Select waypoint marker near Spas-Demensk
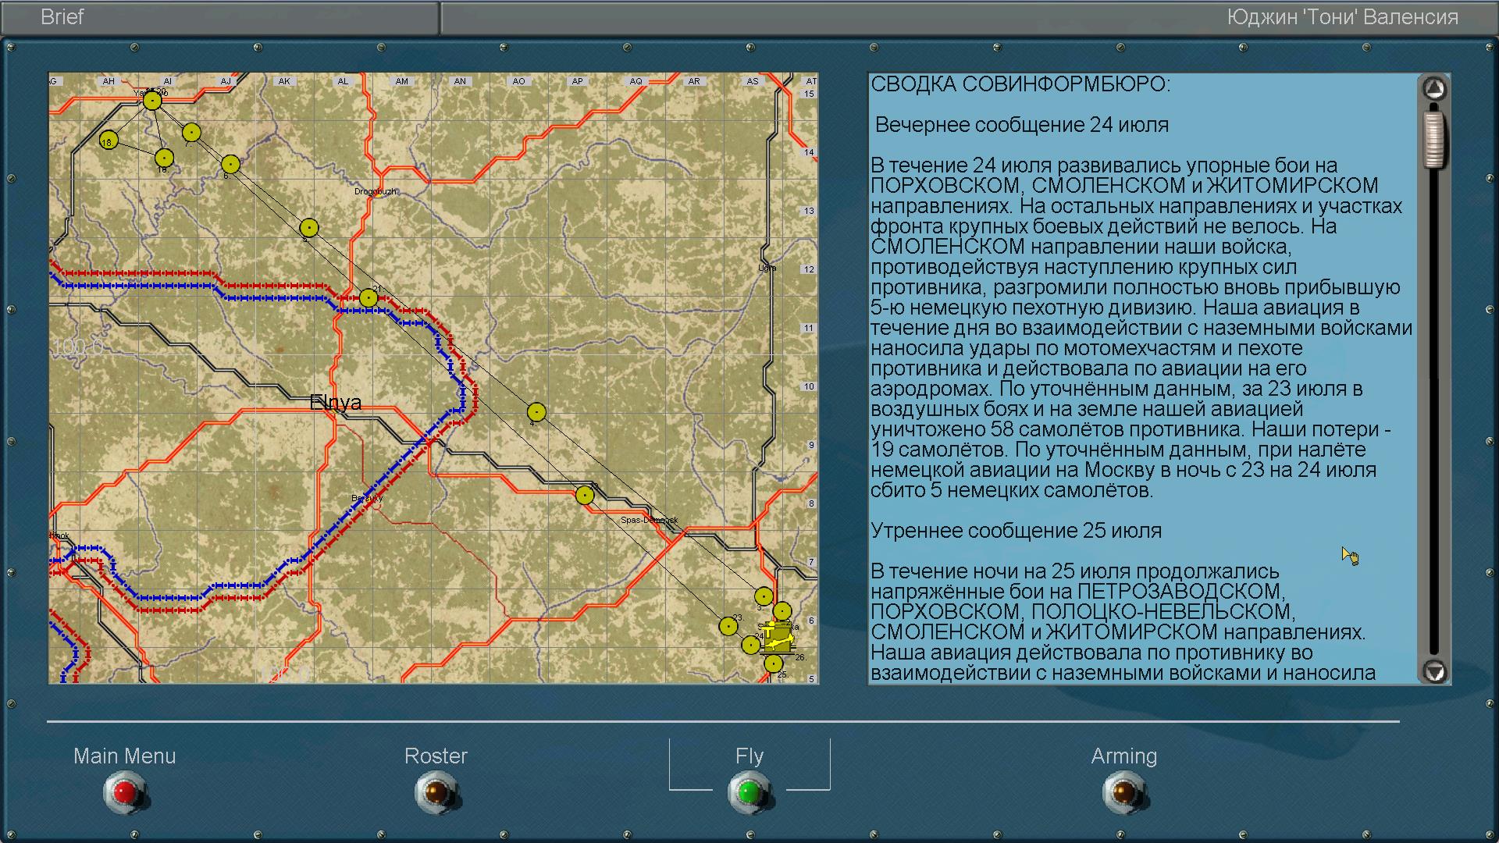Screen dimensions: 1499x843 (x=585, y=495)
